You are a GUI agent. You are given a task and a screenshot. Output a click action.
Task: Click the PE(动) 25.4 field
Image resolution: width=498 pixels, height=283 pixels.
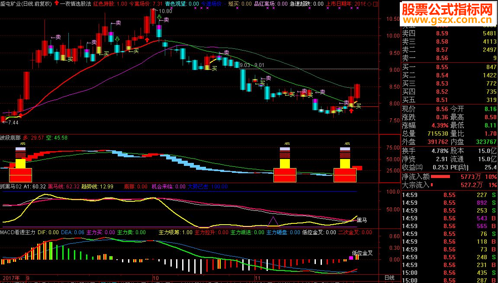click(x=473, y=167)
